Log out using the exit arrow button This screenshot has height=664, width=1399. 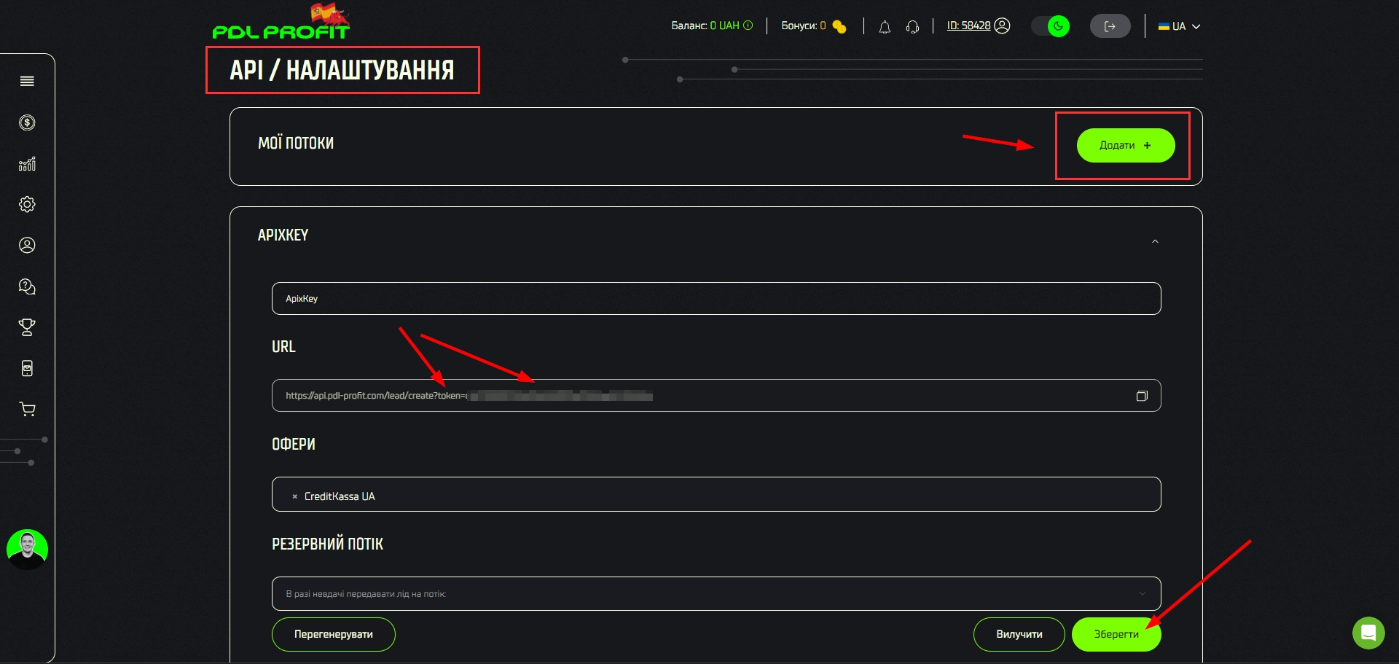point(1110,26)
